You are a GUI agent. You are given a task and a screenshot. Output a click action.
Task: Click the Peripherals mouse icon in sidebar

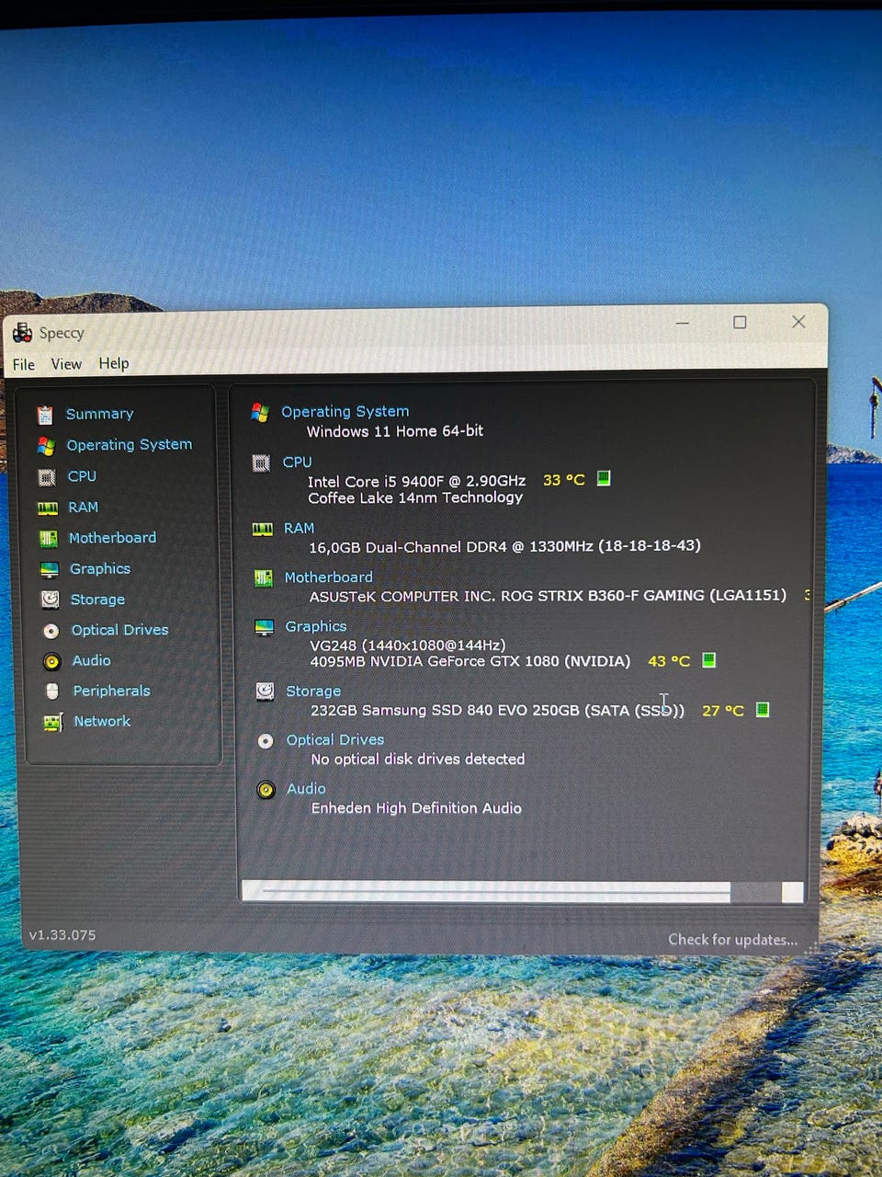coord(52,691)
